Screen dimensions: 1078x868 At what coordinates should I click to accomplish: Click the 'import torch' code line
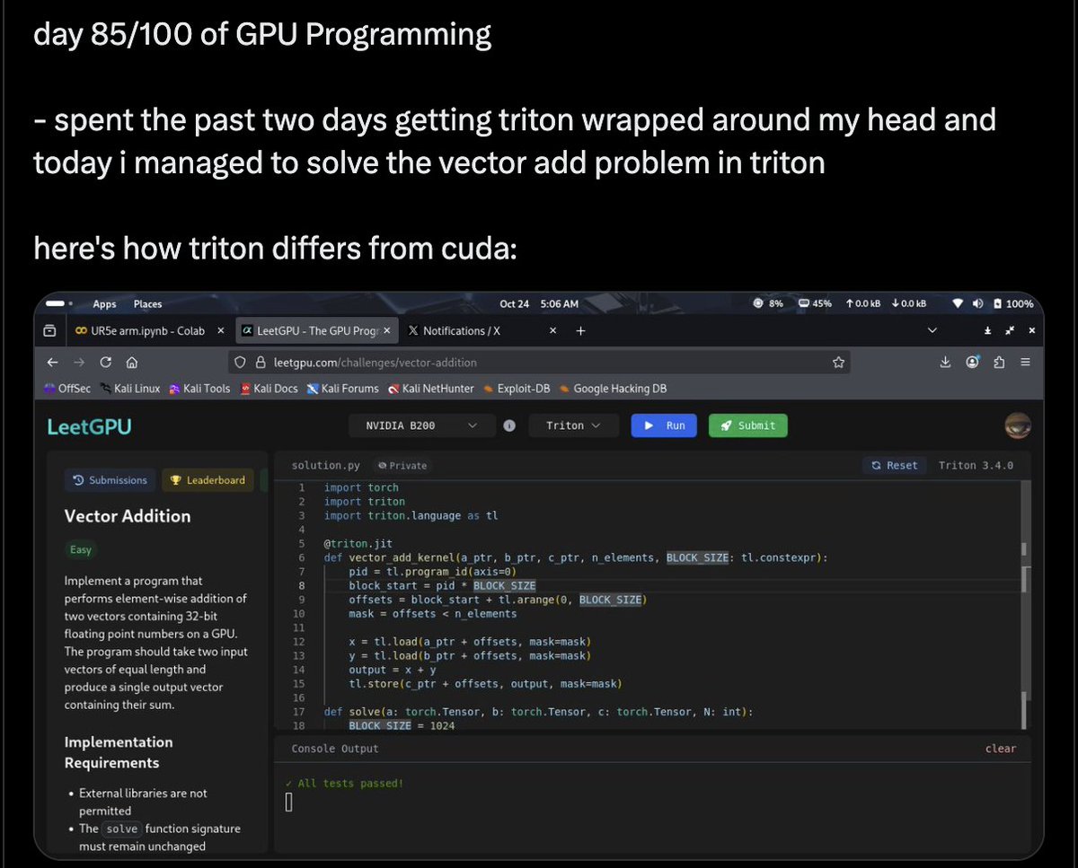361,487
